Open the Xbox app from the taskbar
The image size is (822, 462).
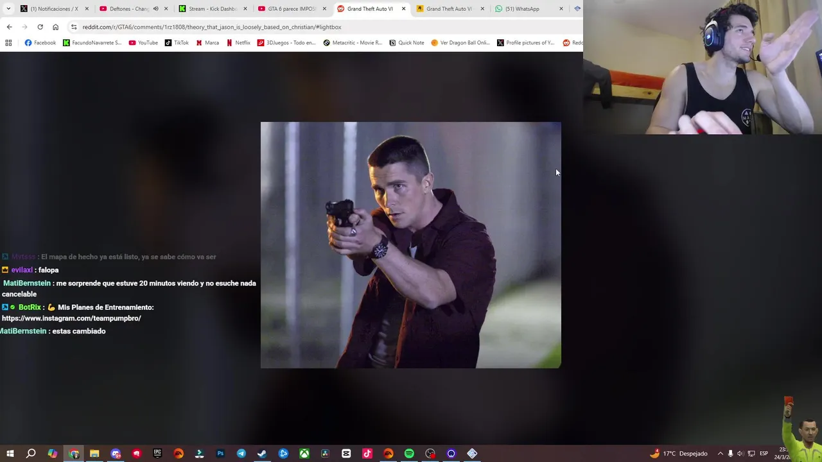(304, 454)
